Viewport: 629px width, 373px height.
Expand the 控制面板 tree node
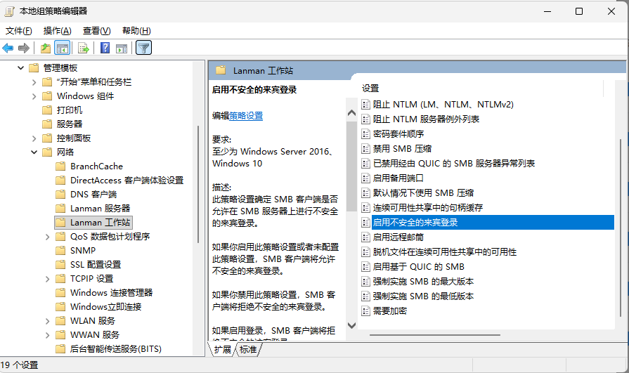pyautogui.click(x=34, y=138)
